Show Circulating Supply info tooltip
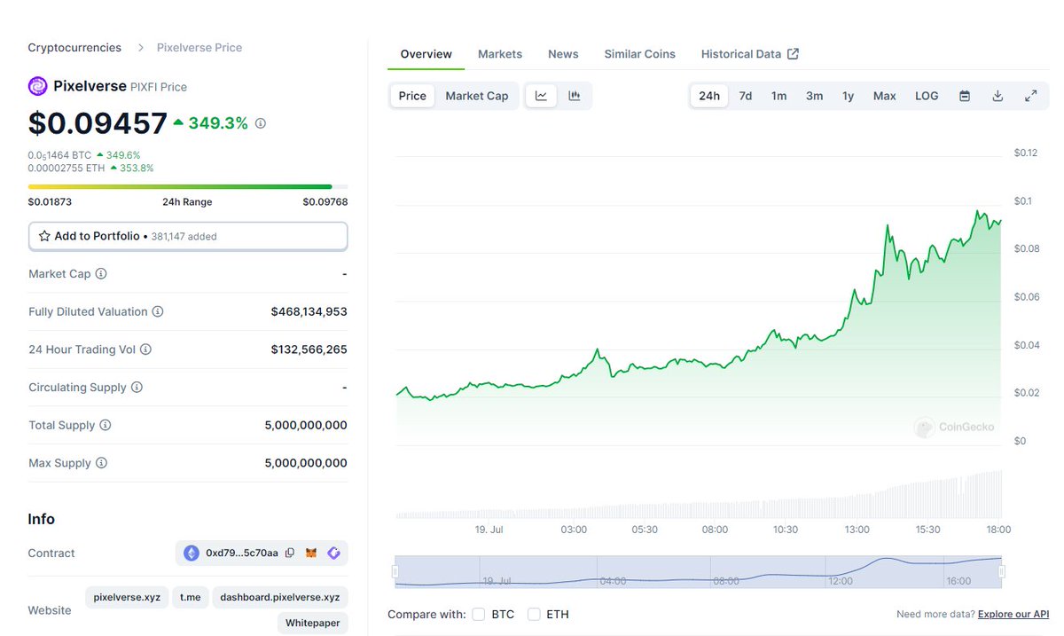The height and width of the screenshot is (636, 1064). [137, 388]
